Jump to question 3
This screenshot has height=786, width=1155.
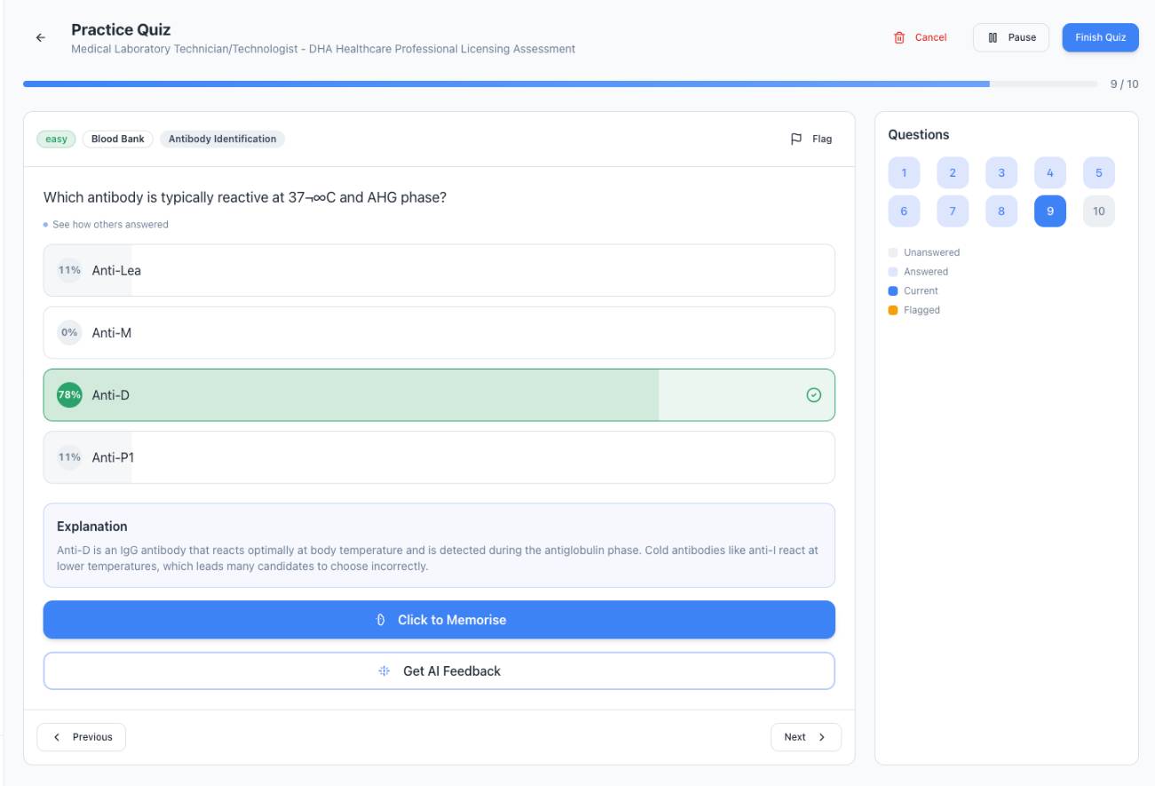click(x=1001, y=173)
